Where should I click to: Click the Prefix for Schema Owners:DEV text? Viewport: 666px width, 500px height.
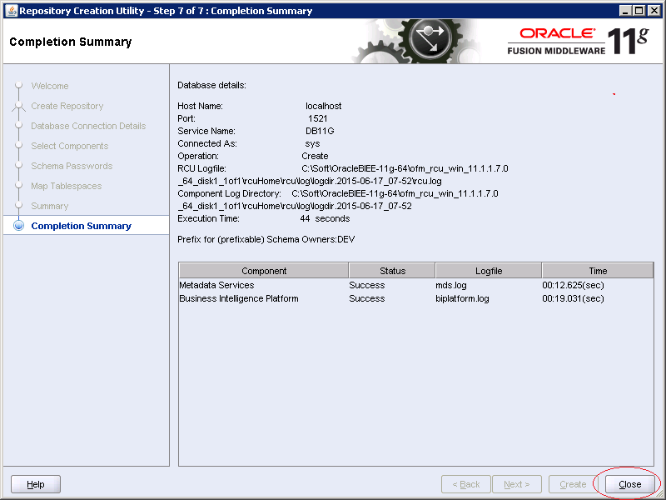(x=266, y=239)
